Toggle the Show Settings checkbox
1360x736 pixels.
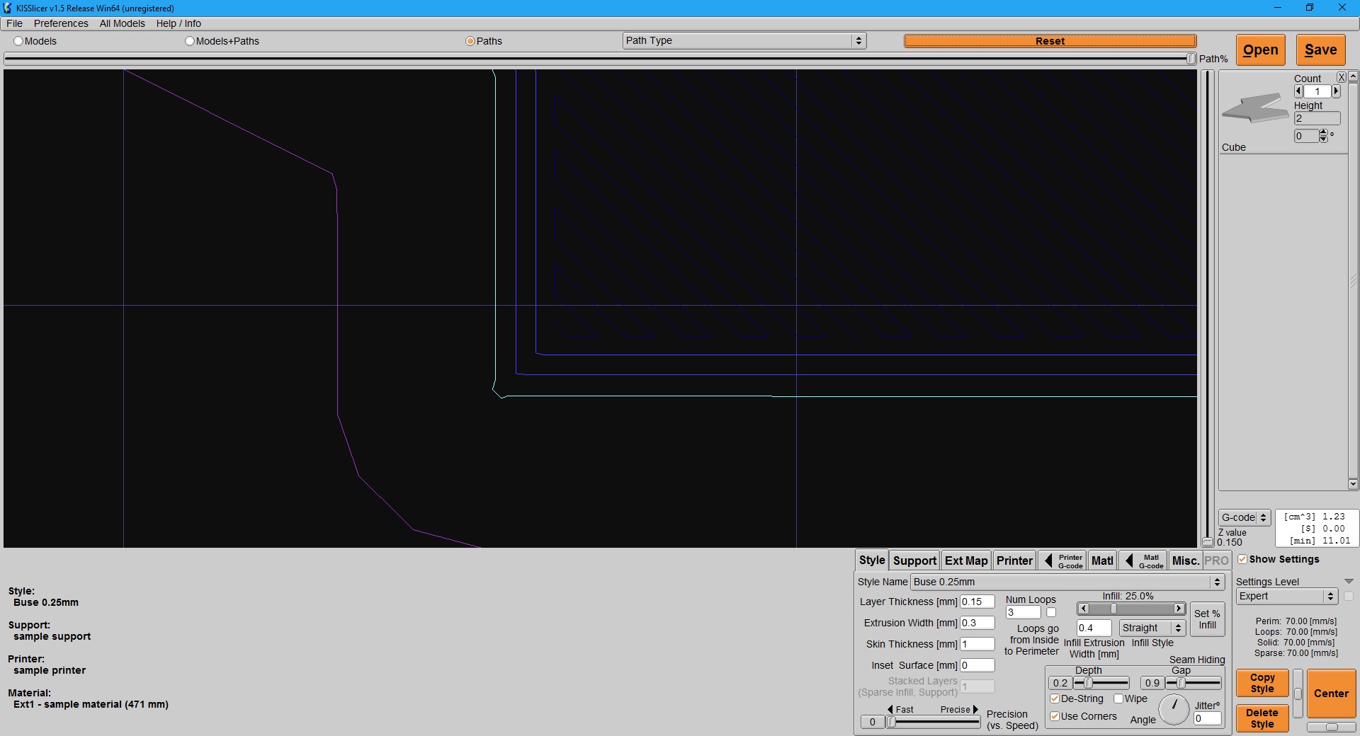[x=1242, y=559]
